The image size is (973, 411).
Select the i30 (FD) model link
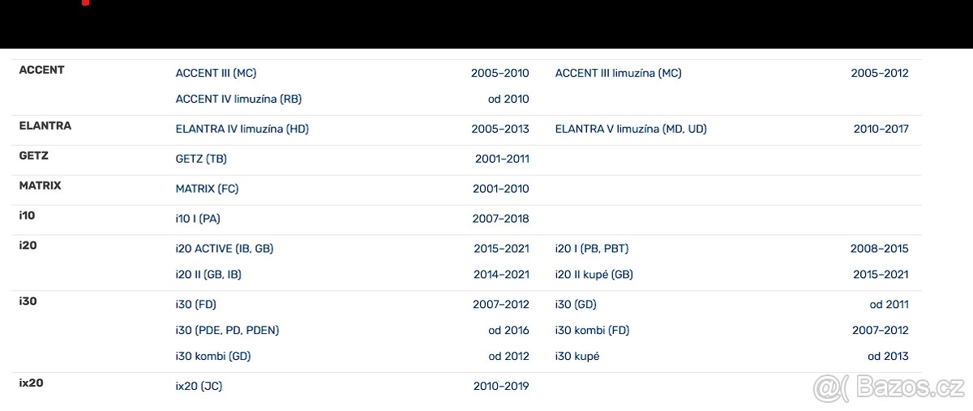coord(195,305)
